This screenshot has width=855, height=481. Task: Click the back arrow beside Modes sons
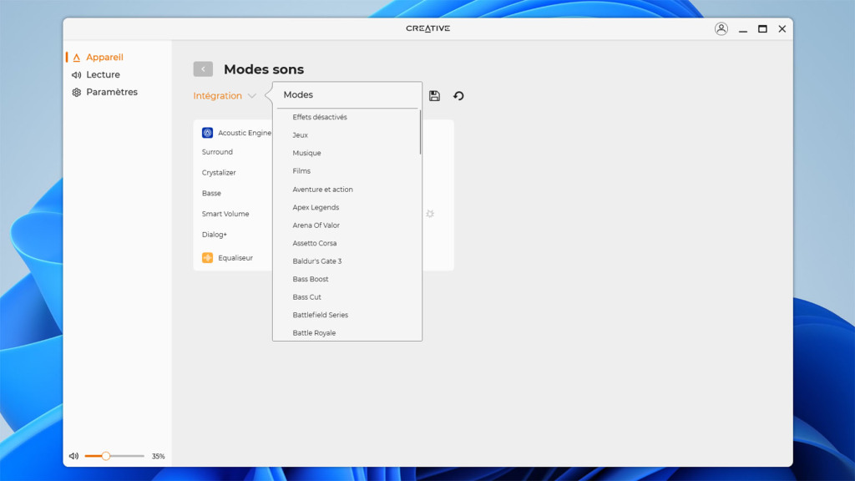pyautogui.click(x=203, y=69)
